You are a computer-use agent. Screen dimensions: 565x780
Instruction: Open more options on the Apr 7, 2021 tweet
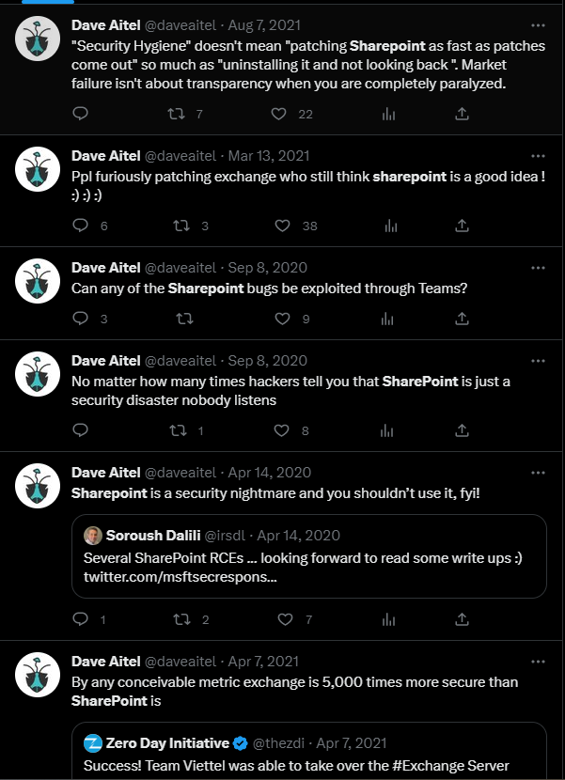click(x=538, y=661)
